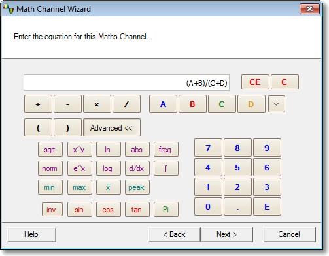This screenshot has width=329, height=256.
Task: Click keypad digit 7
Action: [x=208, y=148]
